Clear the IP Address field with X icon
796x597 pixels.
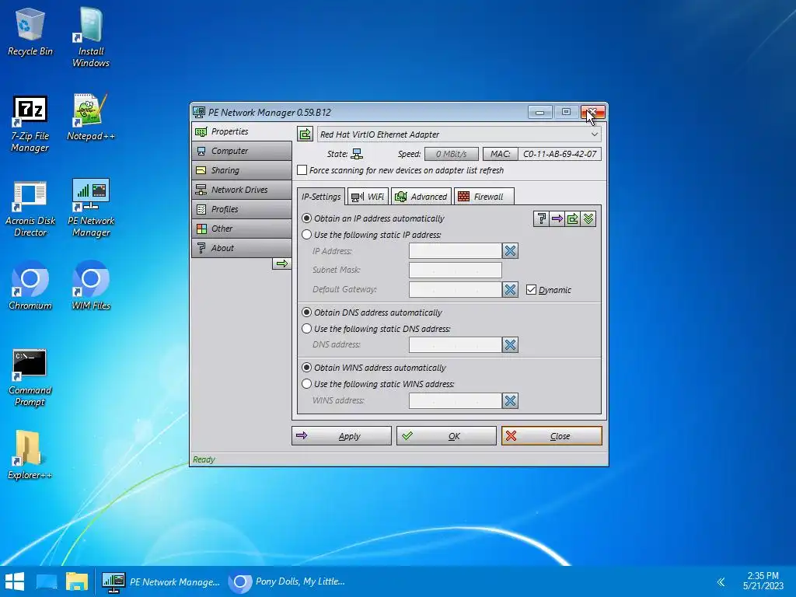510,251
